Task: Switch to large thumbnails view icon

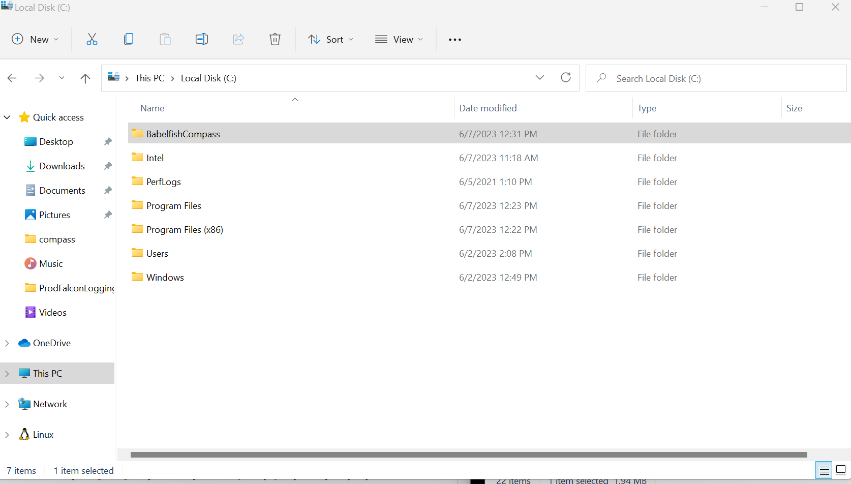Action: click(x=841, y=470)
